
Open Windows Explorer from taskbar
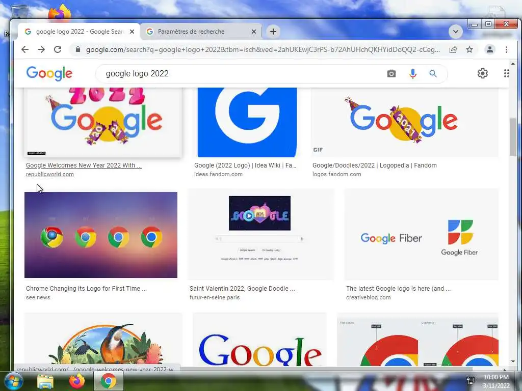pos(45,381)
